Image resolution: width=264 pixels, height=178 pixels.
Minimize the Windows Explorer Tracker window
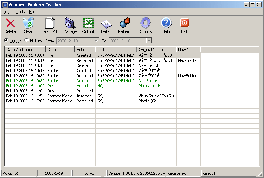tap(247, 5)
